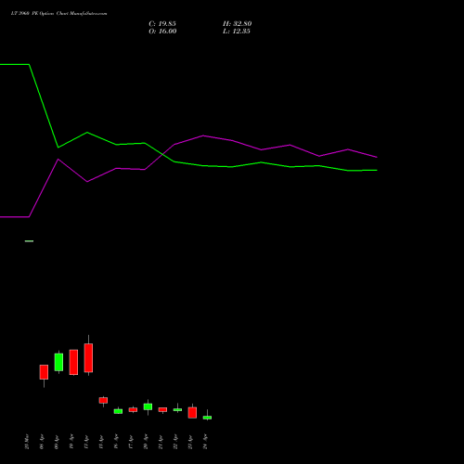Select the open value O: 16.00
This screenshot has width=464, height=464.
162,32
